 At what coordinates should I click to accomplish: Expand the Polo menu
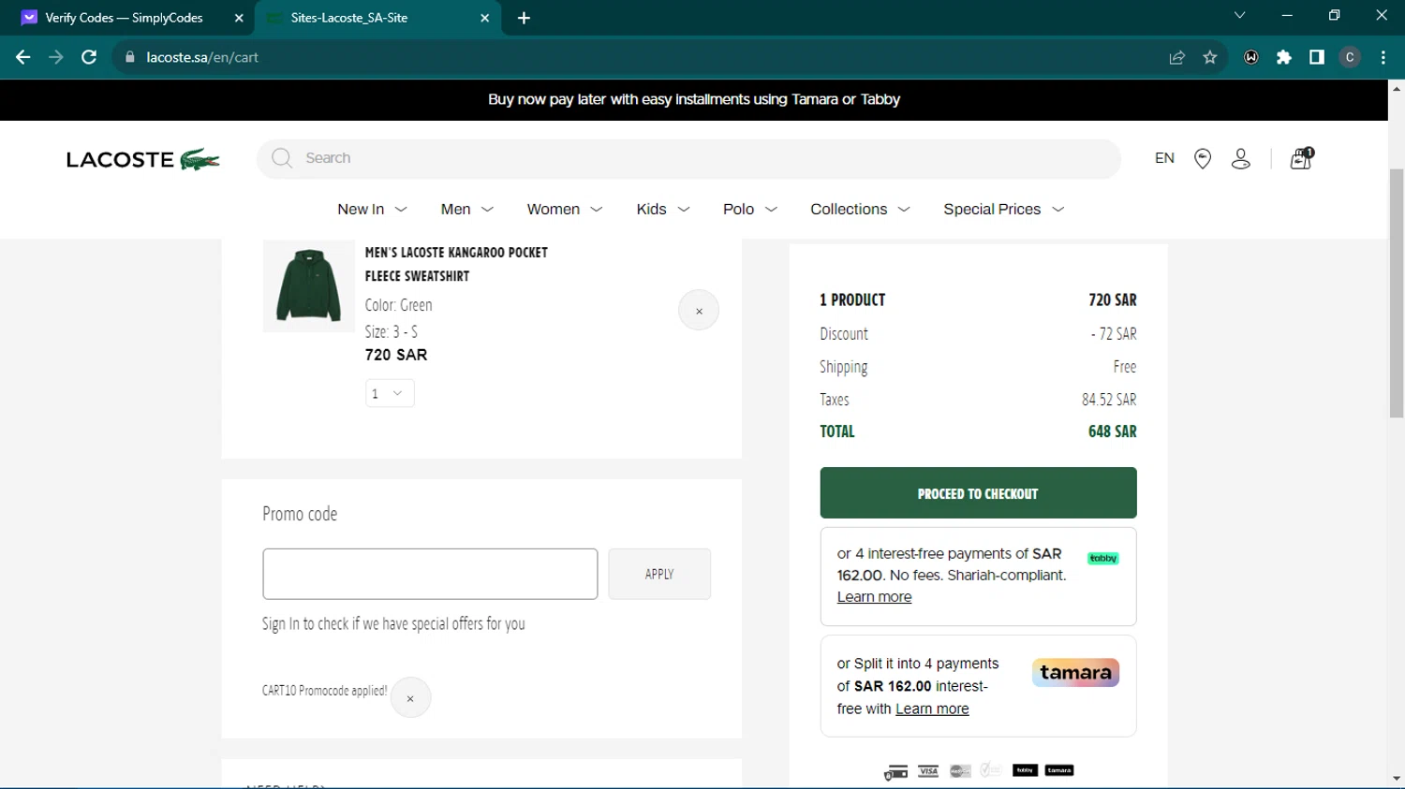(750, 210)
